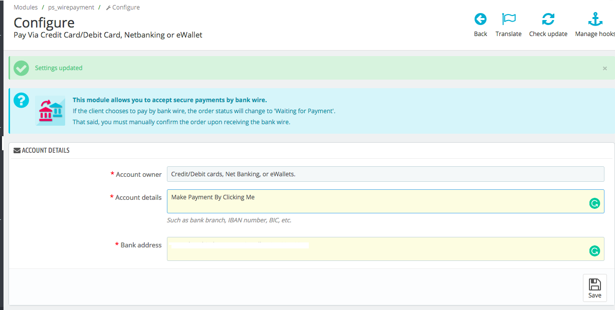
Task: Focus the Account owner input field
Action: pyautogui.click(x=385, y=174)
